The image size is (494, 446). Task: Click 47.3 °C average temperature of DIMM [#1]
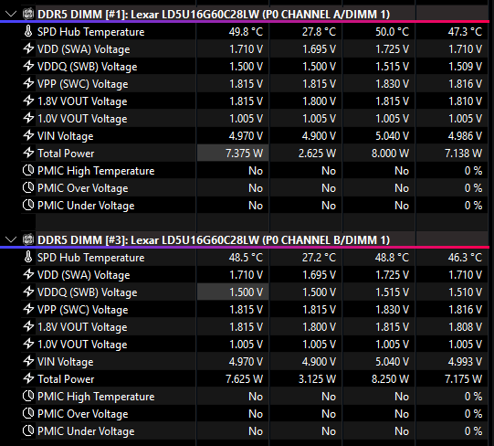(x=465, y=32)
